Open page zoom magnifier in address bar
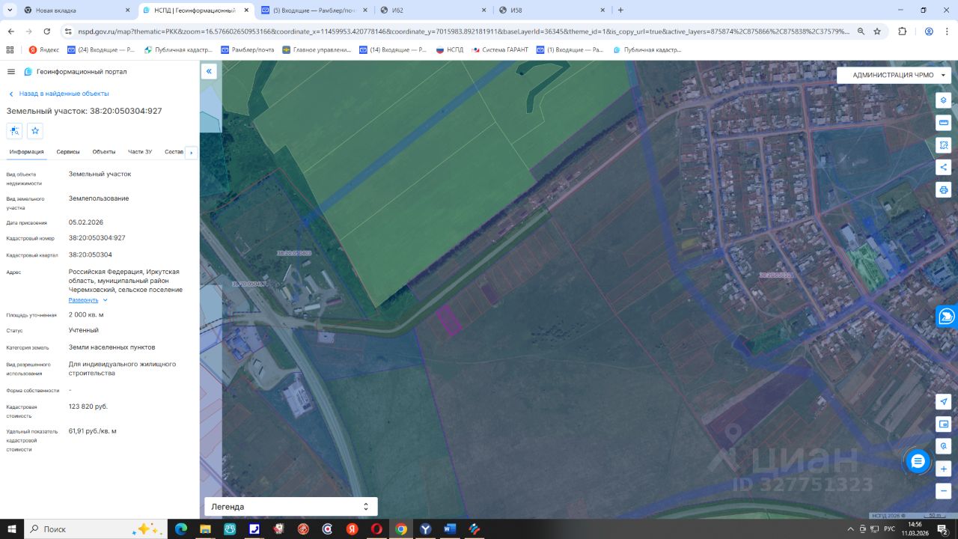 [861, 31]
